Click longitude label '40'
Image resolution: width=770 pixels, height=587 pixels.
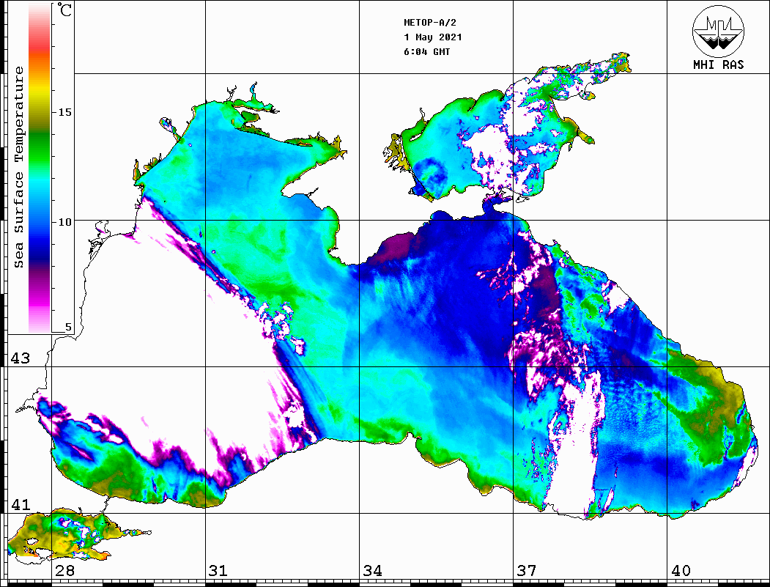click(681, 570)
